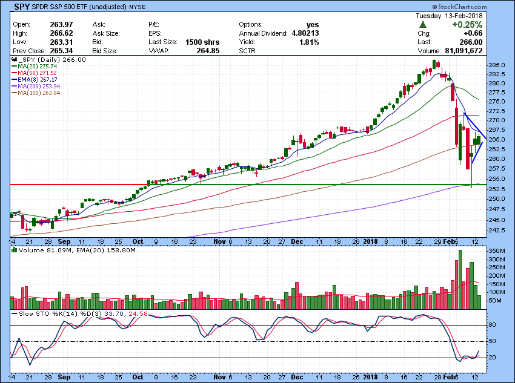Click the green up-arrow change indicator
Image resolution: width=515 pixels, height=383 pixels.
coord(423,25)
